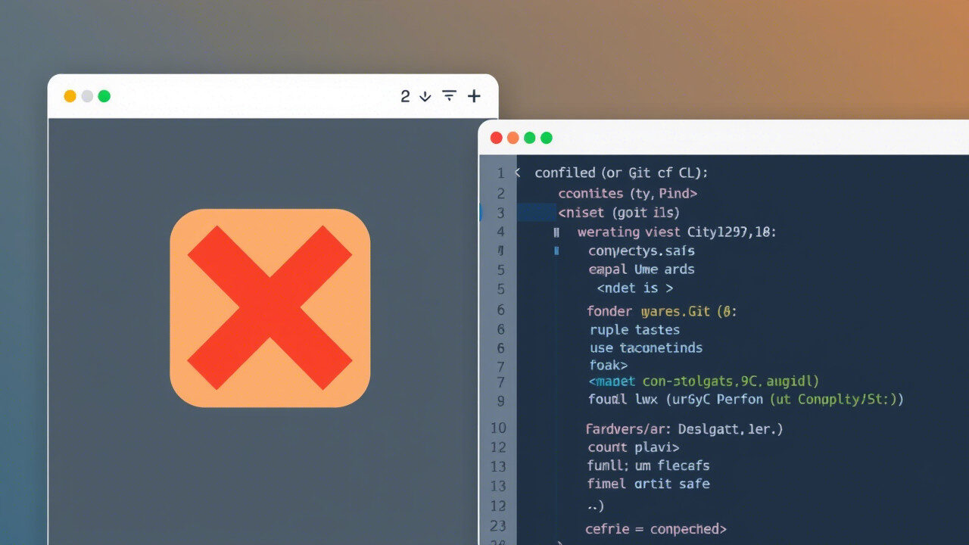Click the code line 'conyectys.safs'
This screenshot has height=545, width=969.
click(641, 251)
